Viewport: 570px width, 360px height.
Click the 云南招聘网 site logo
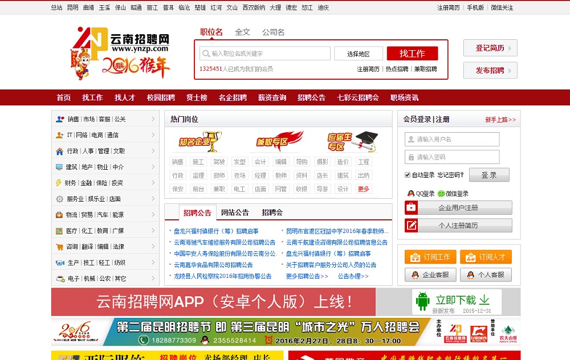[x=120, y=53]
